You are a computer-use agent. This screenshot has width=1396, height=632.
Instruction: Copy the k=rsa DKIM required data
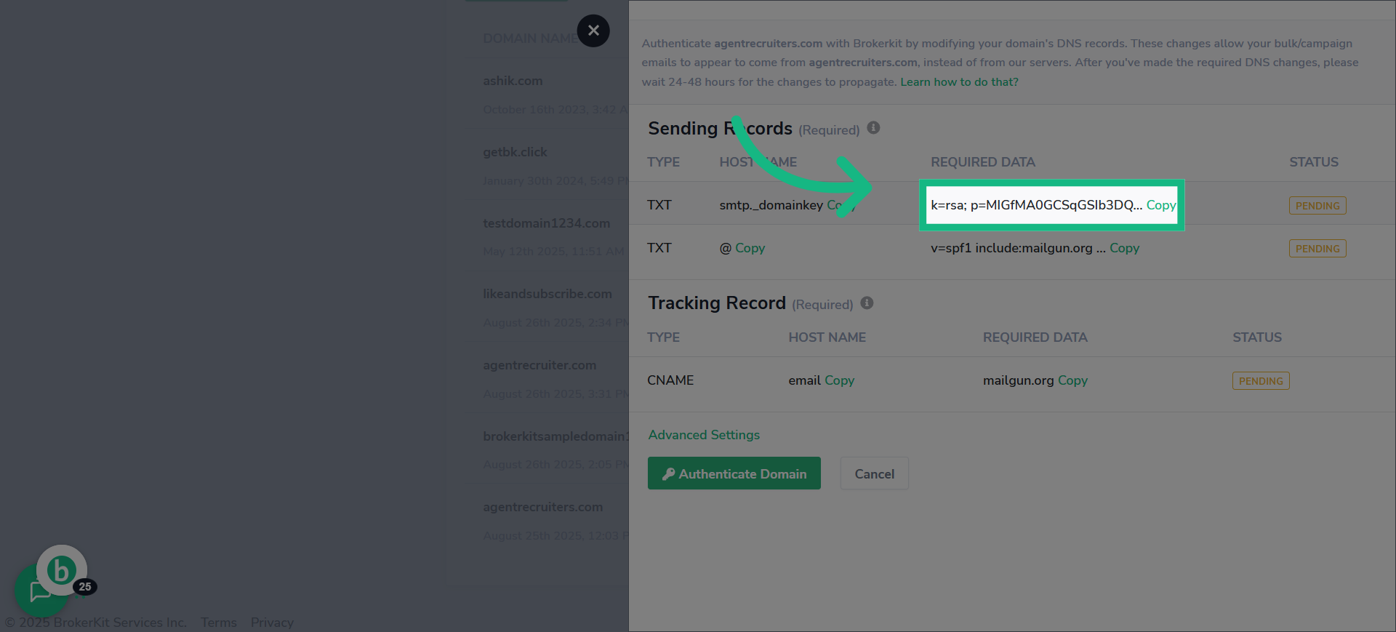1160,205
